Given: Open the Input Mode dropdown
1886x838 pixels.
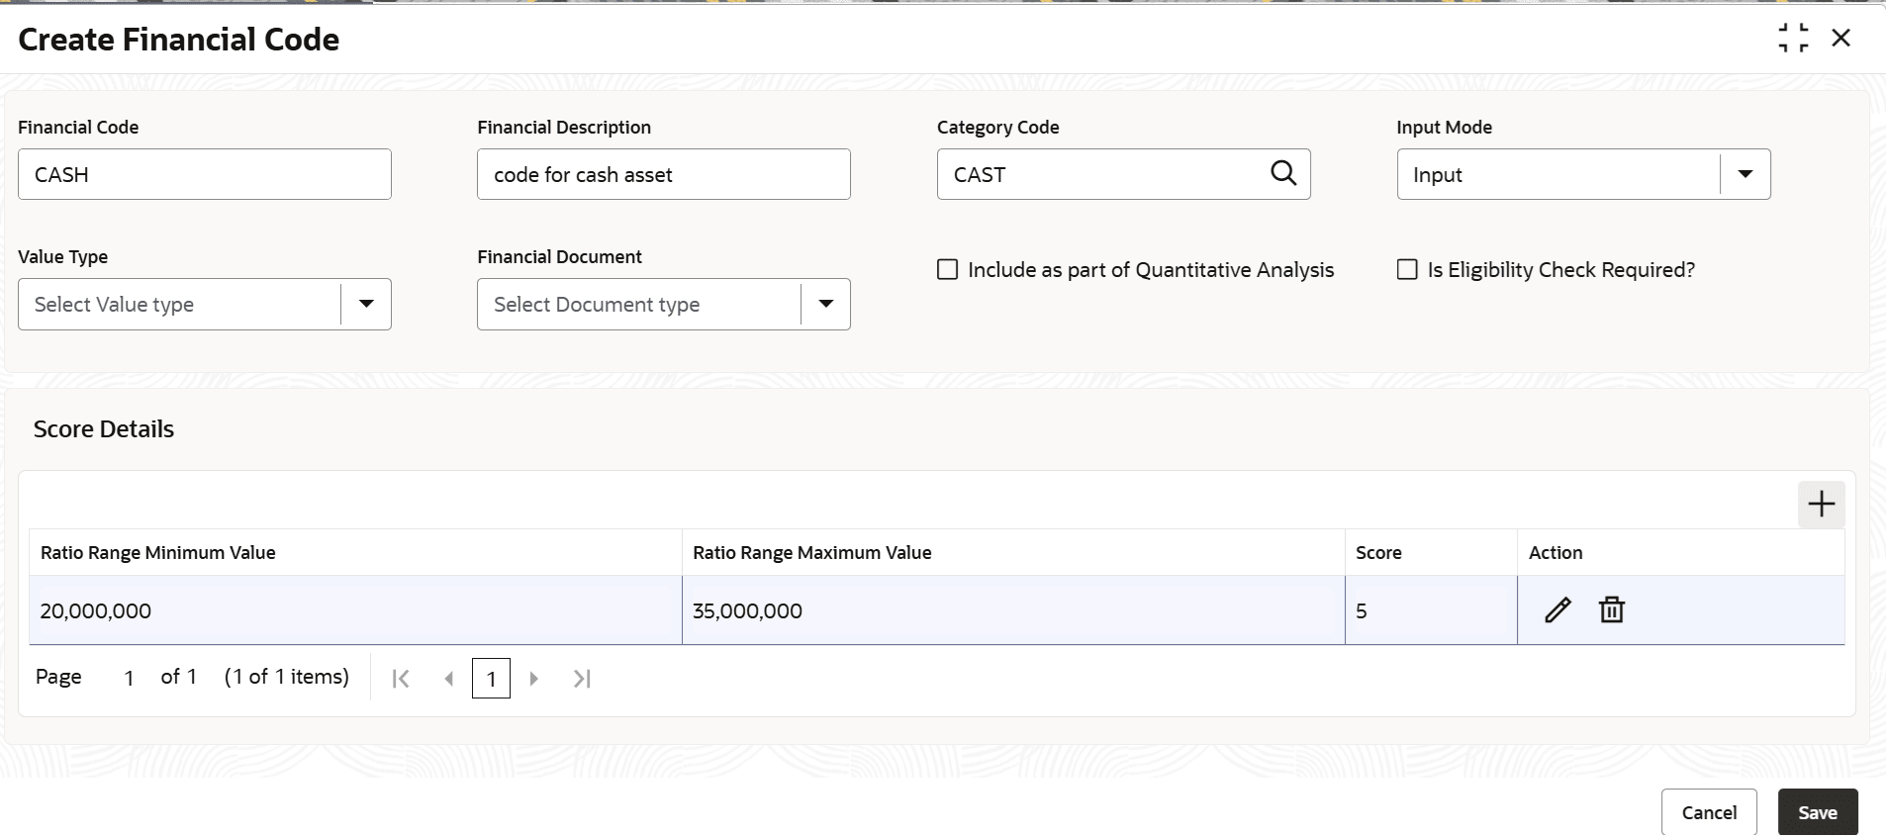Looking at the screenshot, I should pyautogui.click(x=1745, y=174).
